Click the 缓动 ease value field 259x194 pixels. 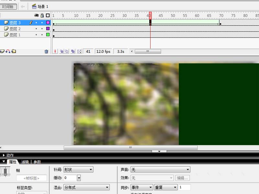70,178
